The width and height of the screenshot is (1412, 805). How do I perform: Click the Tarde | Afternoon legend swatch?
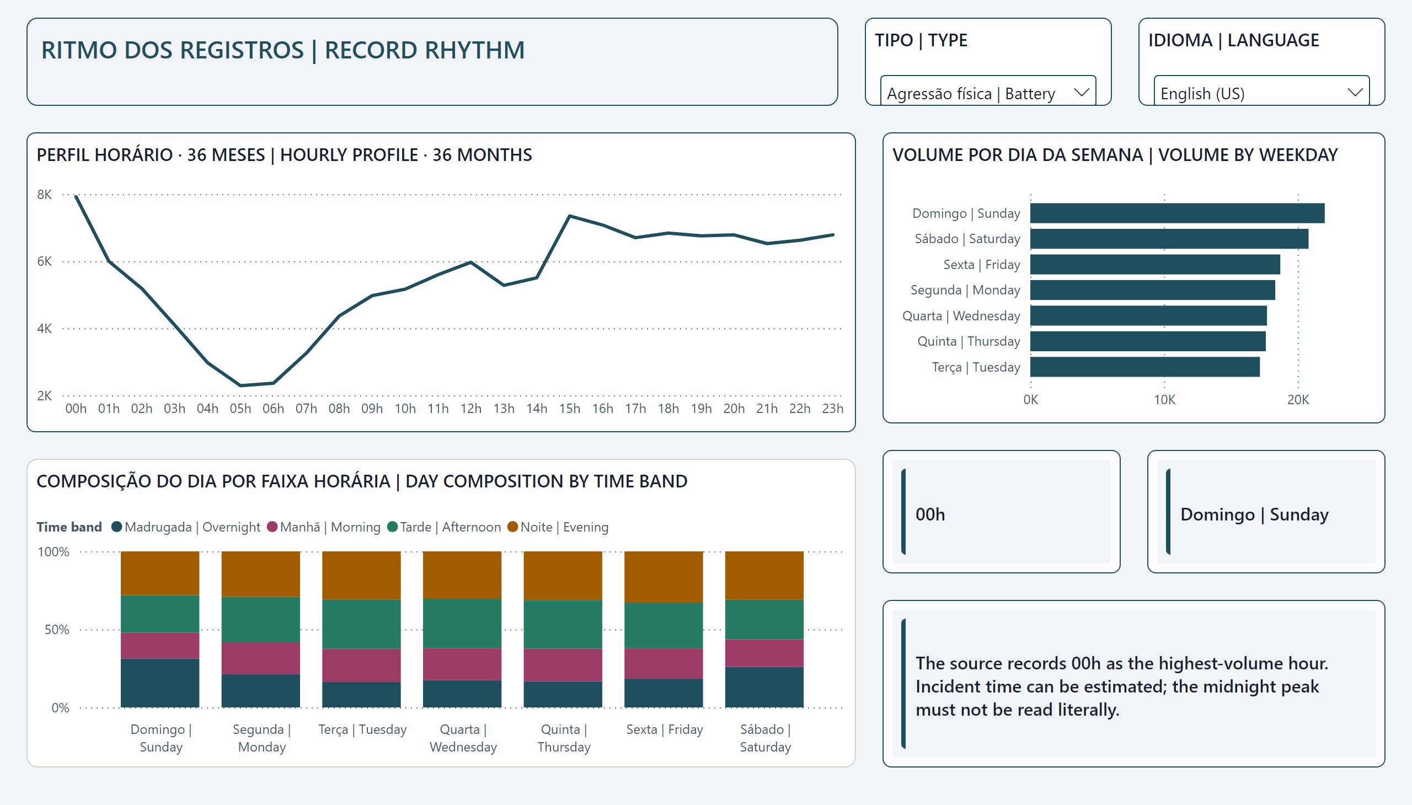(393, 527)
